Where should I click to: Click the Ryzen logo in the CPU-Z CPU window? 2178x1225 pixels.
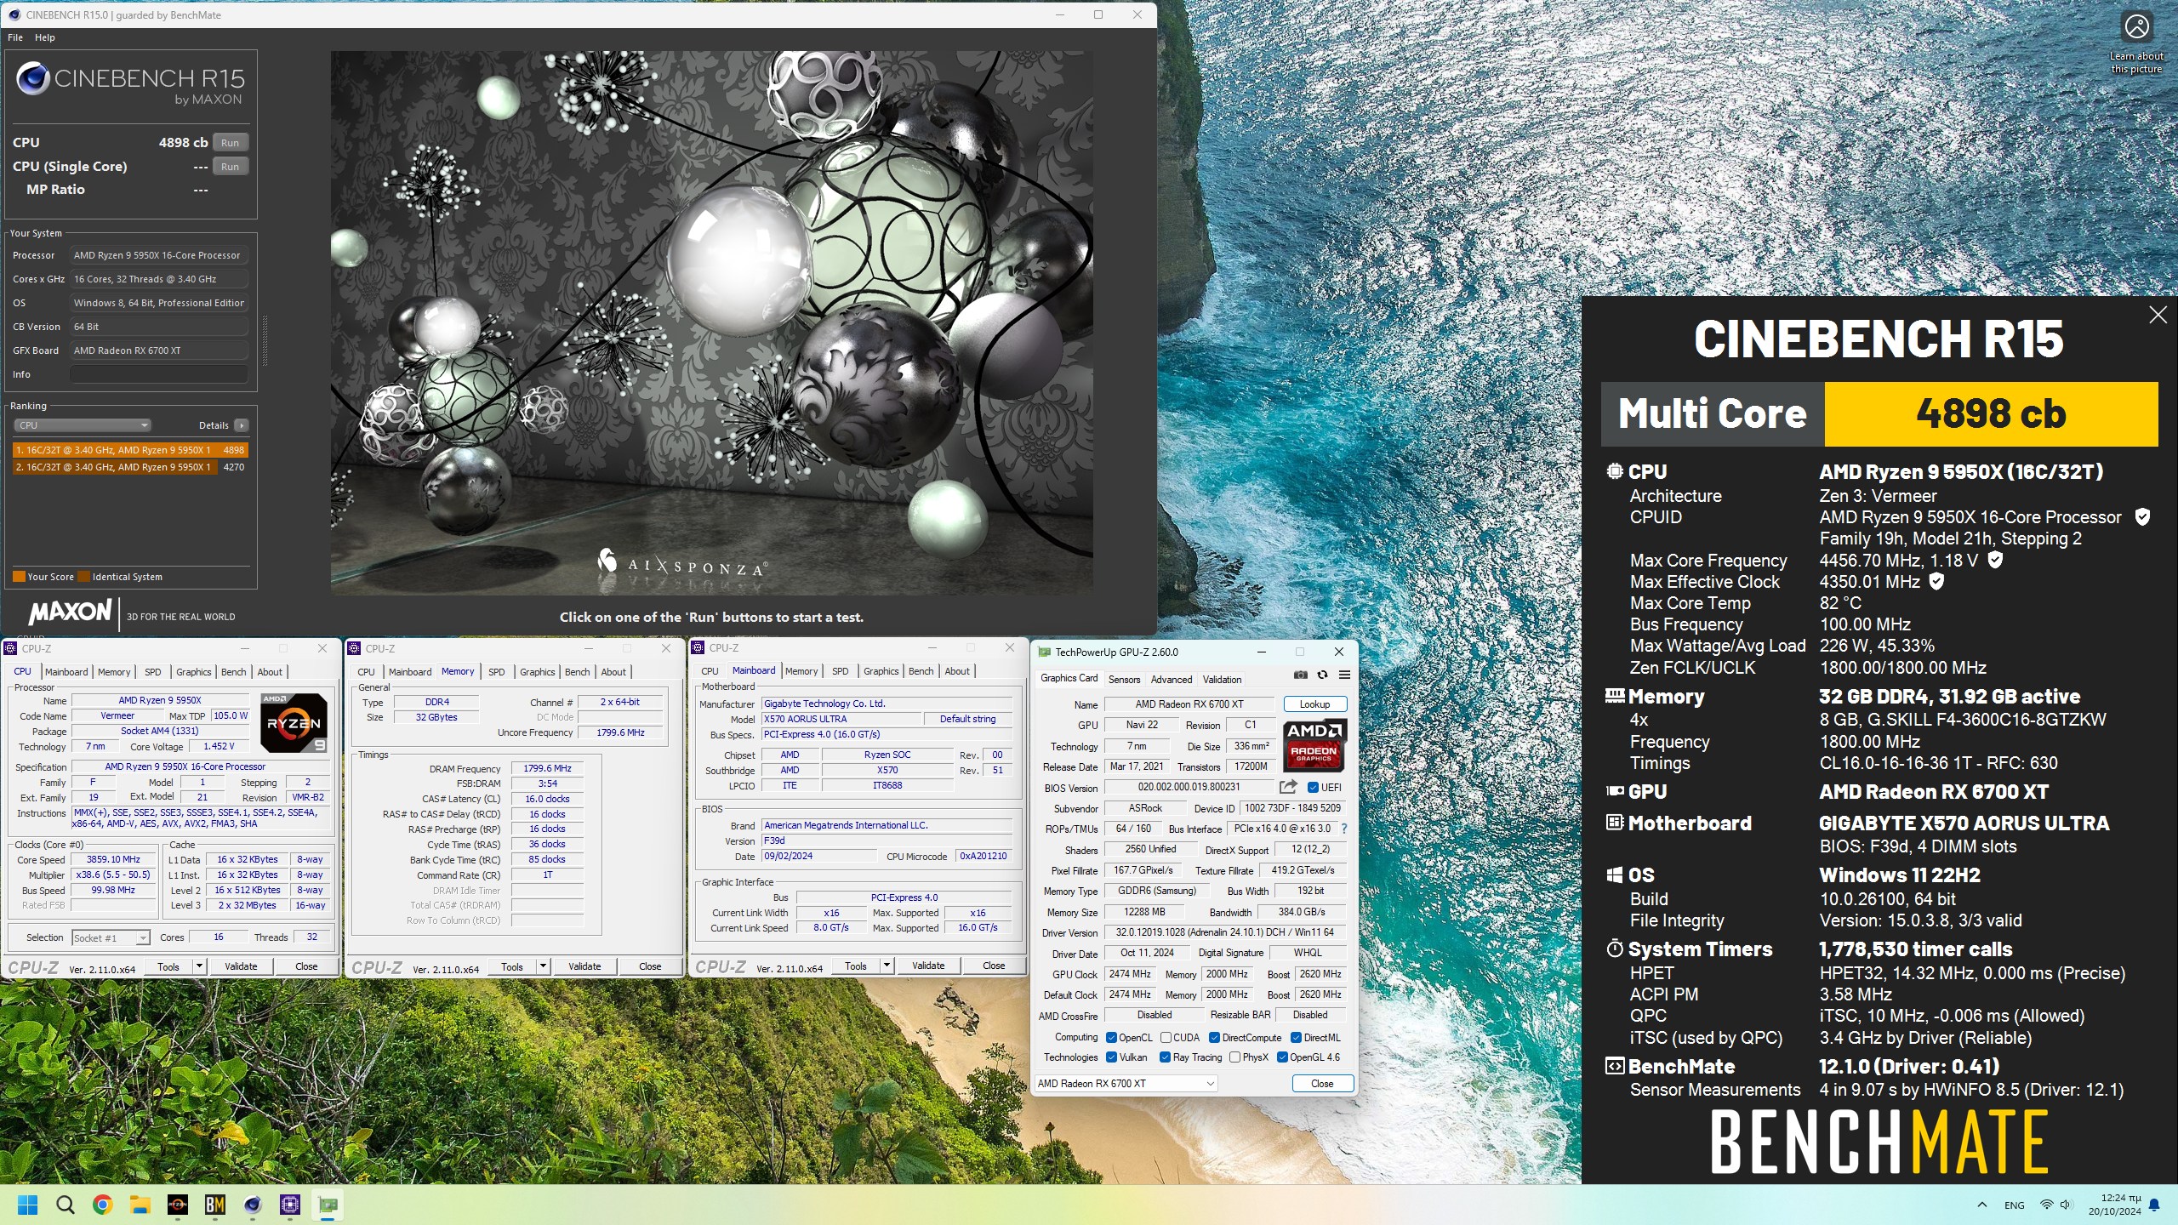(294, 723)
